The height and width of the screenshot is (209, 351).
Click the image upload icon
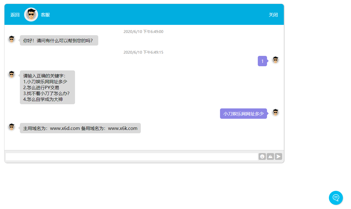[x=270, y=156]
